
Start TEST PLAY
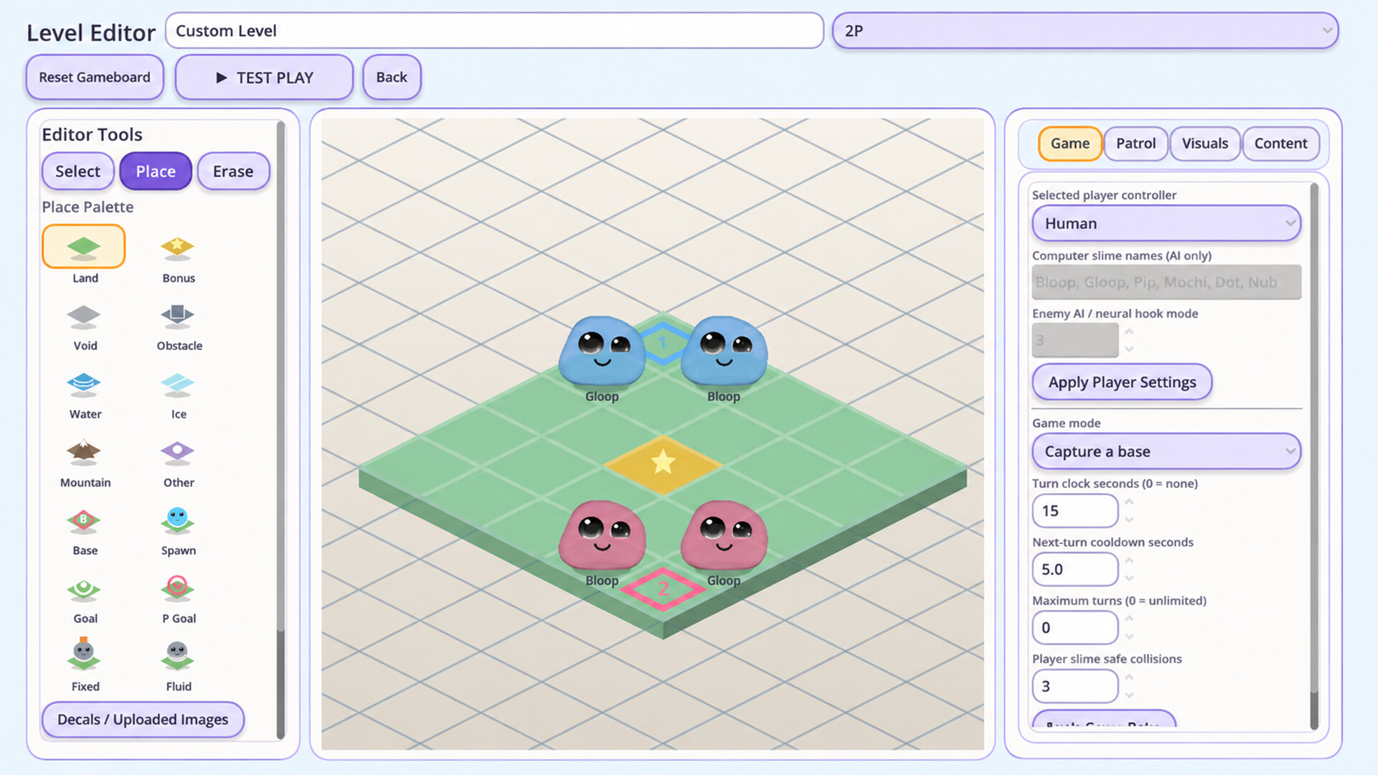(264, 77)
